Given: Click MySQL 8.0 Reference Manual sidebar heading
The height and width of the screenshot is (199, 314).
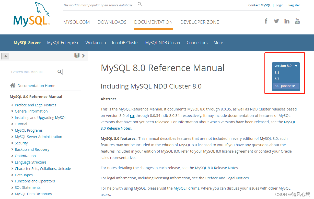Looking at the screenshot, I should tap(36, 96).
